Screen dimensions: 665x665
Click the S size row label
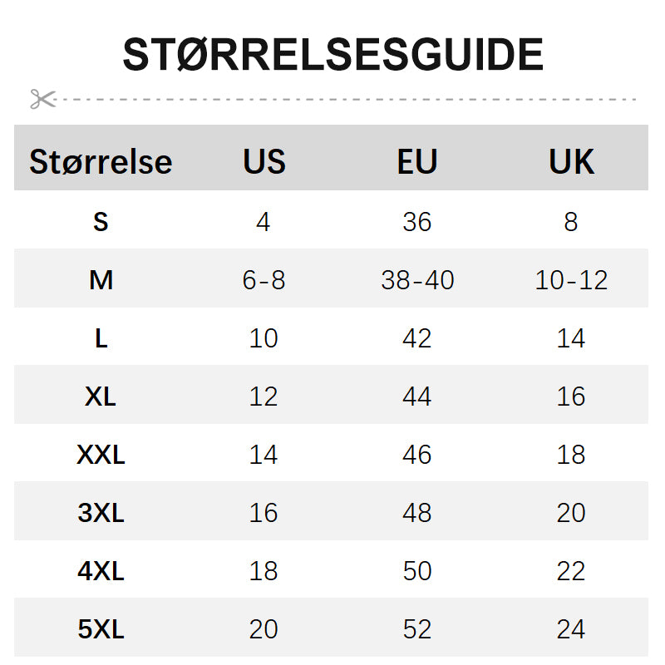(x=101, y=222)
